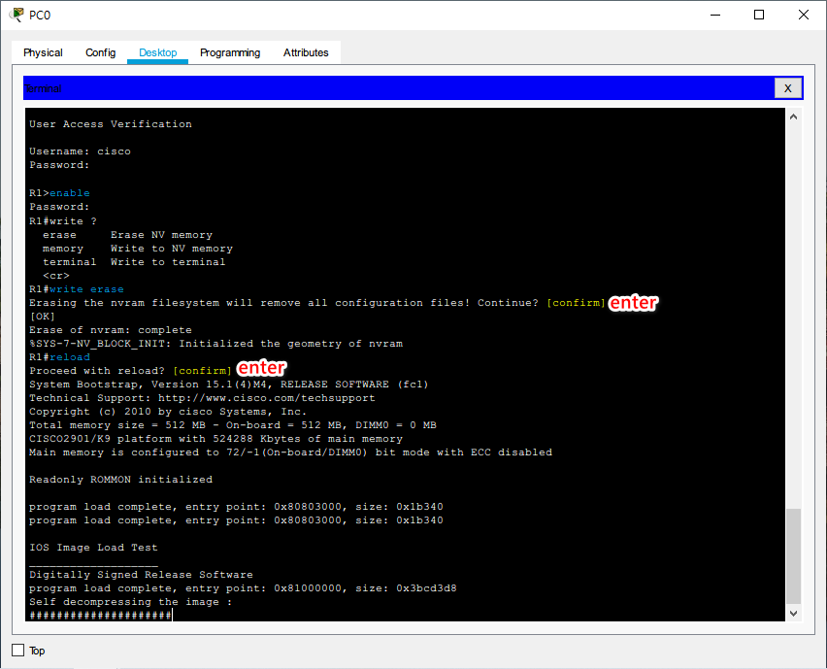Click the terminal scrollbar up arrow
Image resolution: width=827 pixels, height=669 pixels.
click(793, 117)
